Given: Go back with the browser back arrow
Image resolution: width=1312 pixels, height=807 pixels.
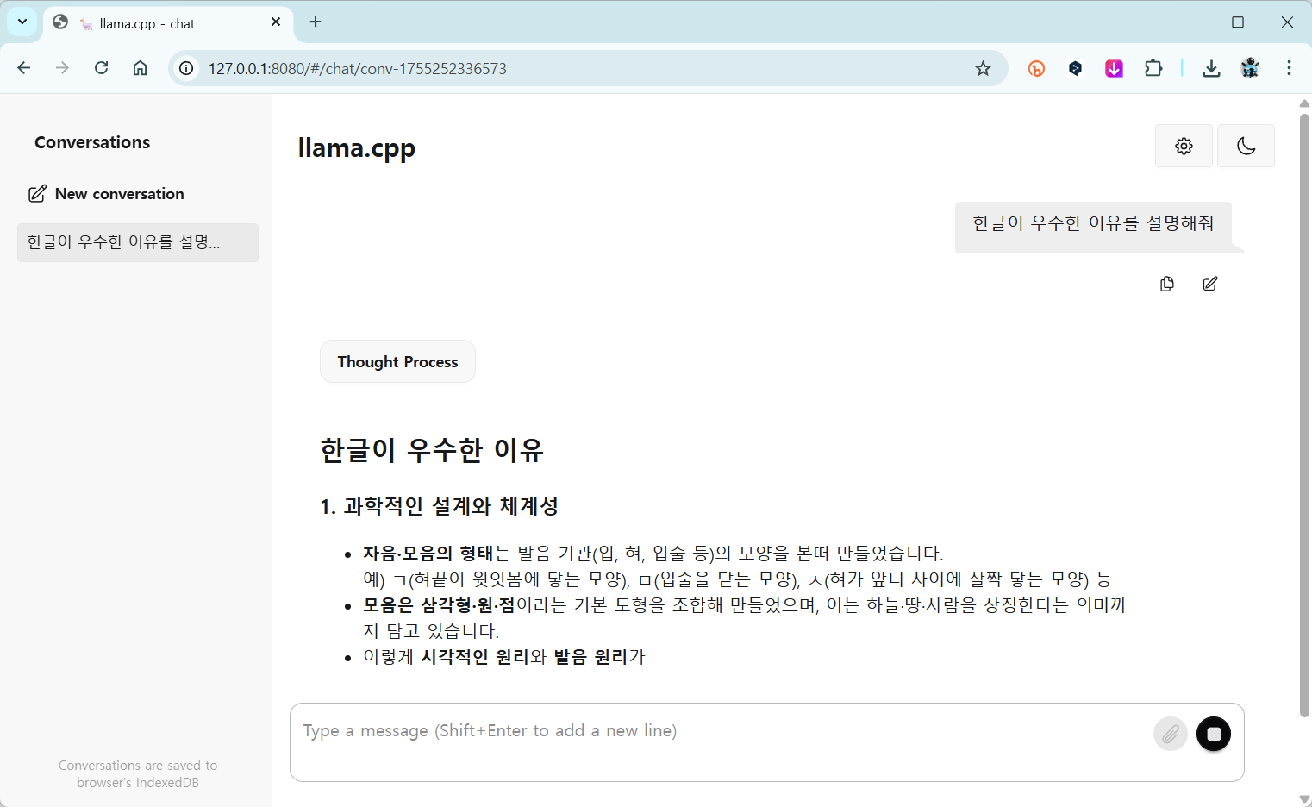Looking at the screenshot, I should [24, 68].
